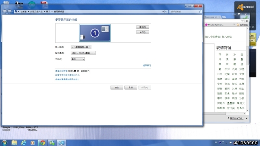Screen dimensions: 260x146
Task: Click the 取消 cancel button
Action: coord(131,88)
